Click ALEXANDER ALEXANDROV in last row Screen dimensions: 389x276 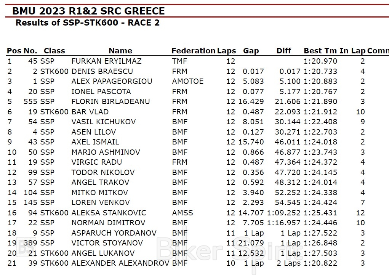pos(120,263)
